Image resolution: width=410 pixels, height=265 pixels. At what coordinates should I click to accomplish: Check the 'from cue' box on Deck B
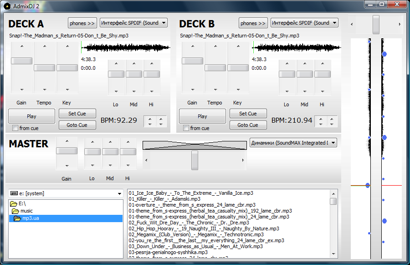pyautogui.click(x=185, y=128)
